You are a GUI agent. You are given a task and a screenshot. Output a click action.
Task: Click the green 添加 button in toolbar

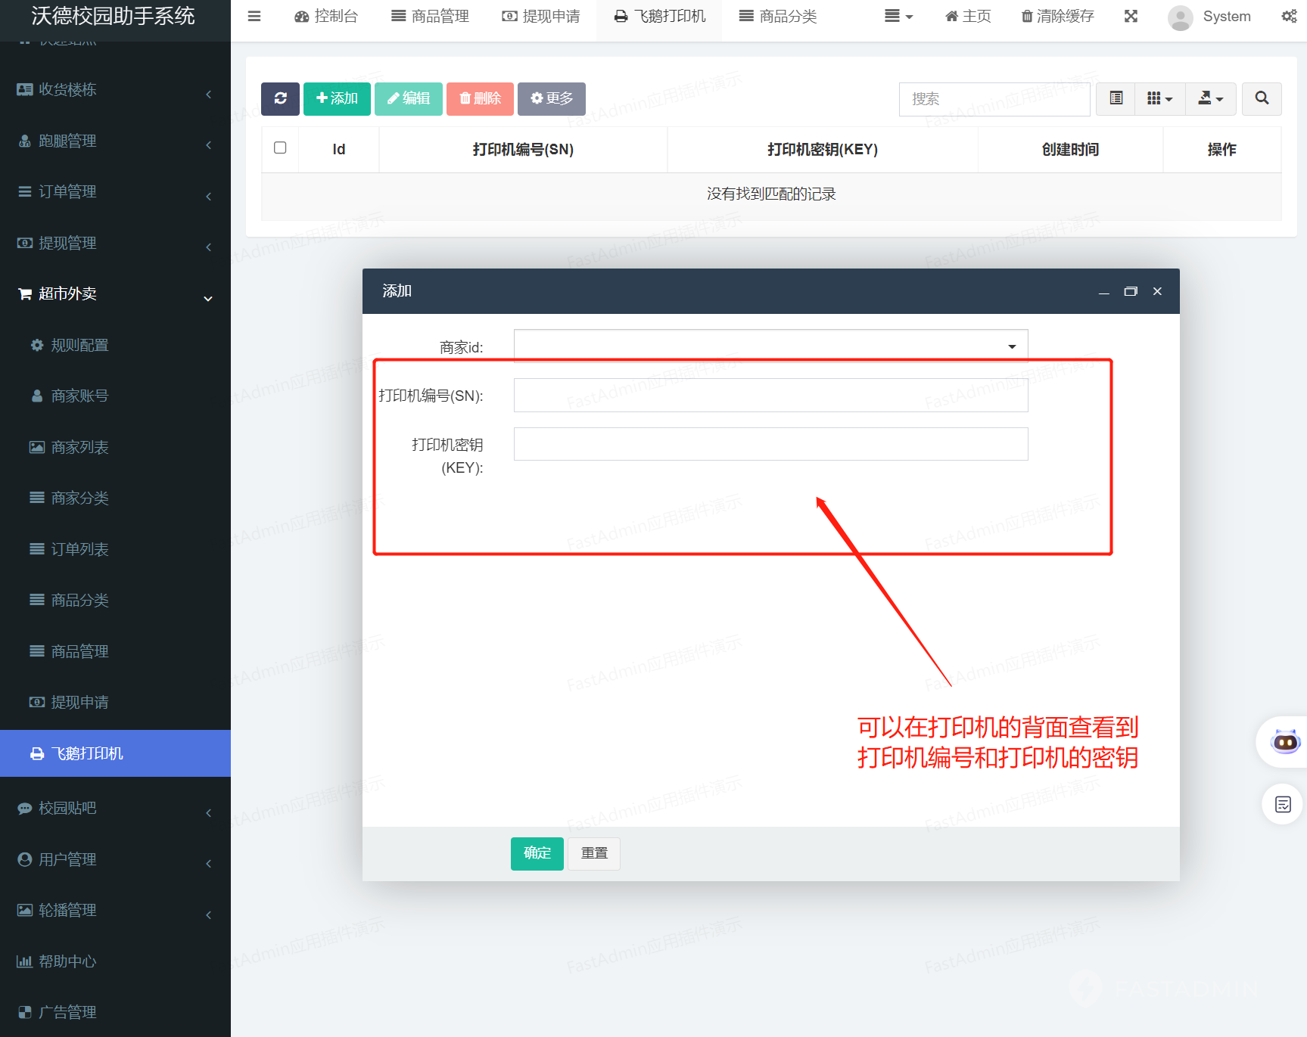(x=337, y=98)
